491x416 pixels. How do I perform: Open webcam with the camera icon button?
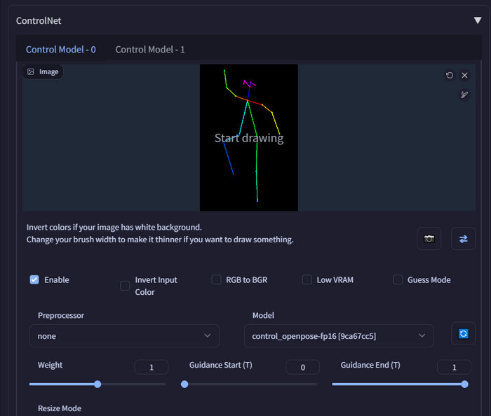point(429,239)
